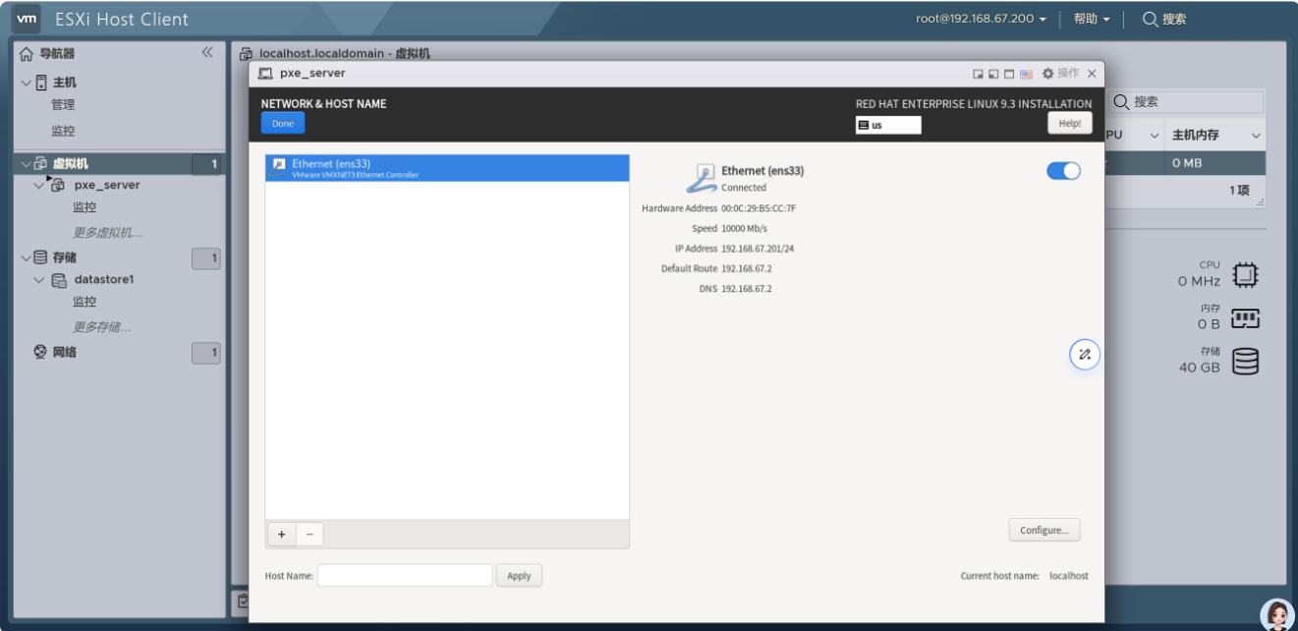This screenshot has width=1298, height=631.
Task: Click the 存储 count badge
Action: 206,258
